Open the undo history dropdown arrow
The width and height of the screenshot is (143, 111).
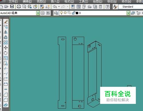pos(59,7)
